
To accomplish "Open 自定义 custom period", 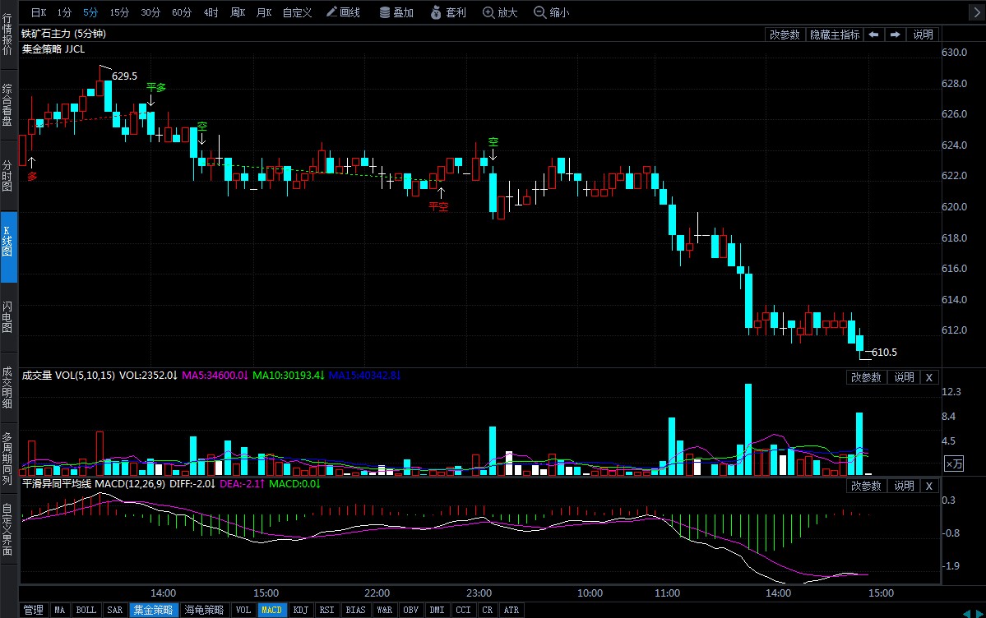I will point(298,12).
